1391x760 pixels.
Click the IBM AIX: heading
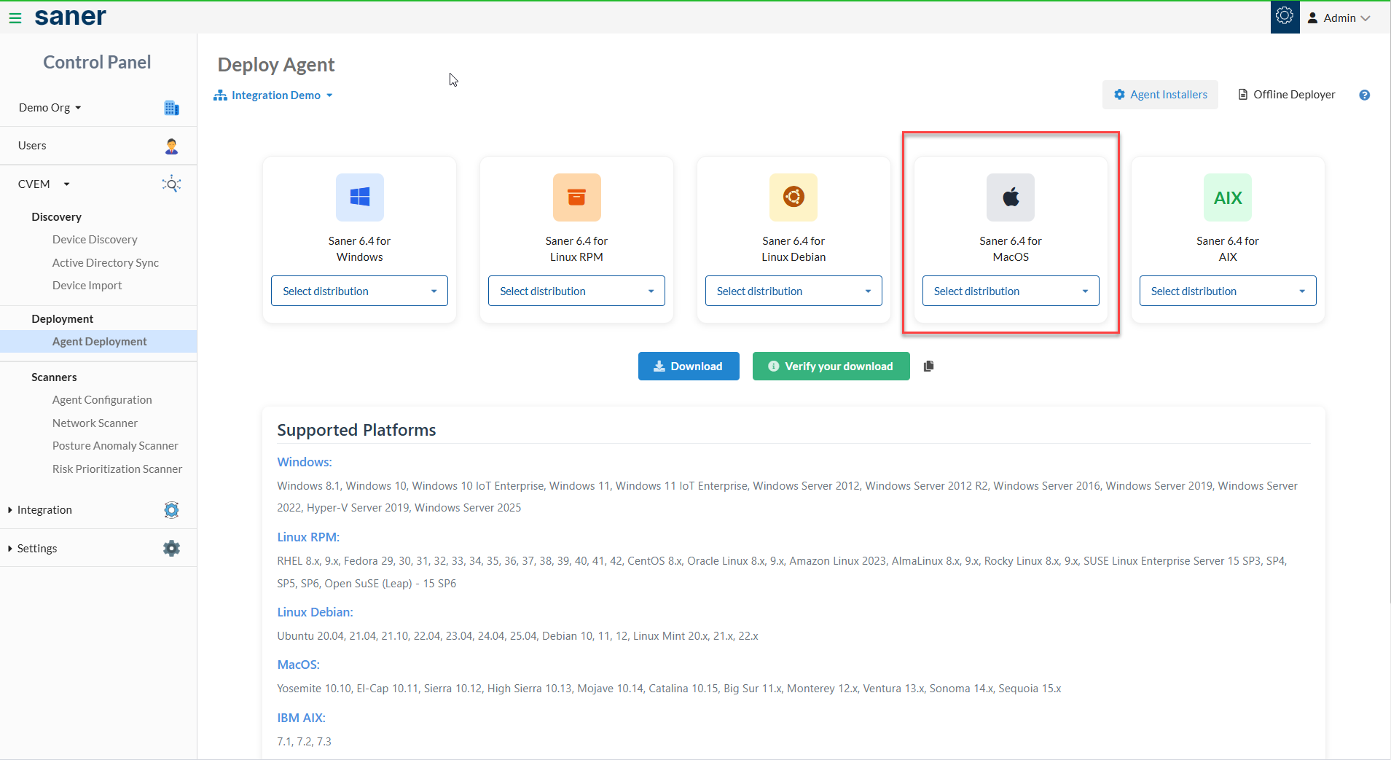(301, 718)
